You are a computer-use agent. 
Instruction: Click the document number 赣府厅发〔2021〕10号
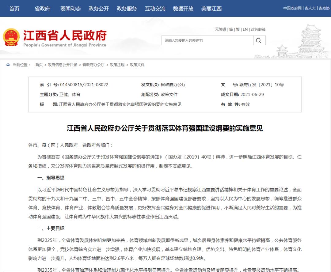point(261,85)
